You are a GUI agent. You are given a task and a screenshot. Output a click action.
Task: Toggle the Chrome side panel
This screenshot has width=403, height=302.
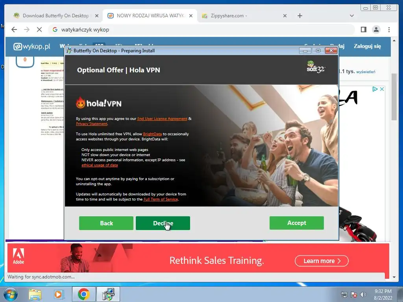click(x=363, y=29)
